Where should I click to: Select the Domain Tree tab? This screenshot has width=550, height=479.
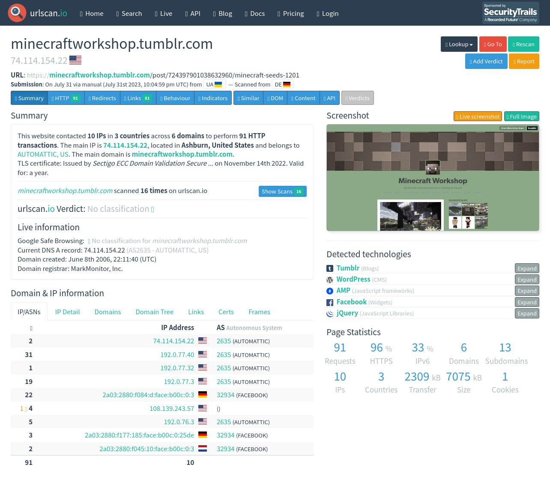pyautogui.click(x=155, y=312)
